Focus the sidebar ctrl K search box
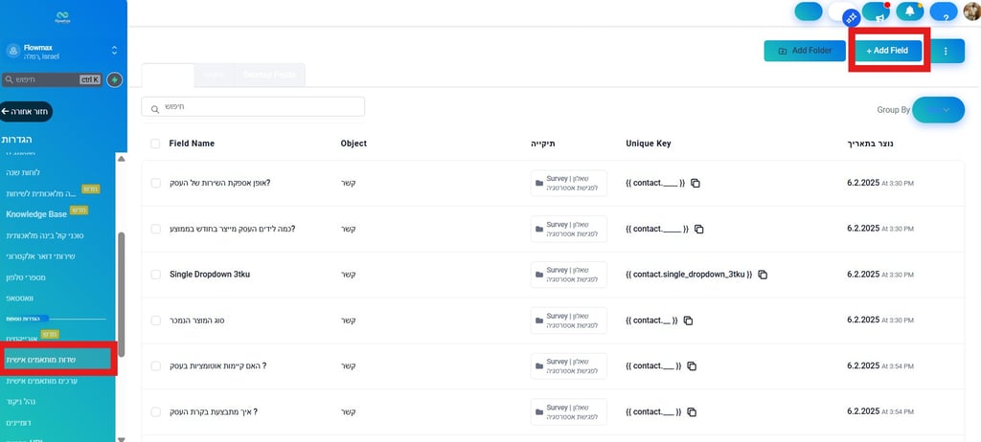Viewport: 981px width, 442px height. point(52,80)
